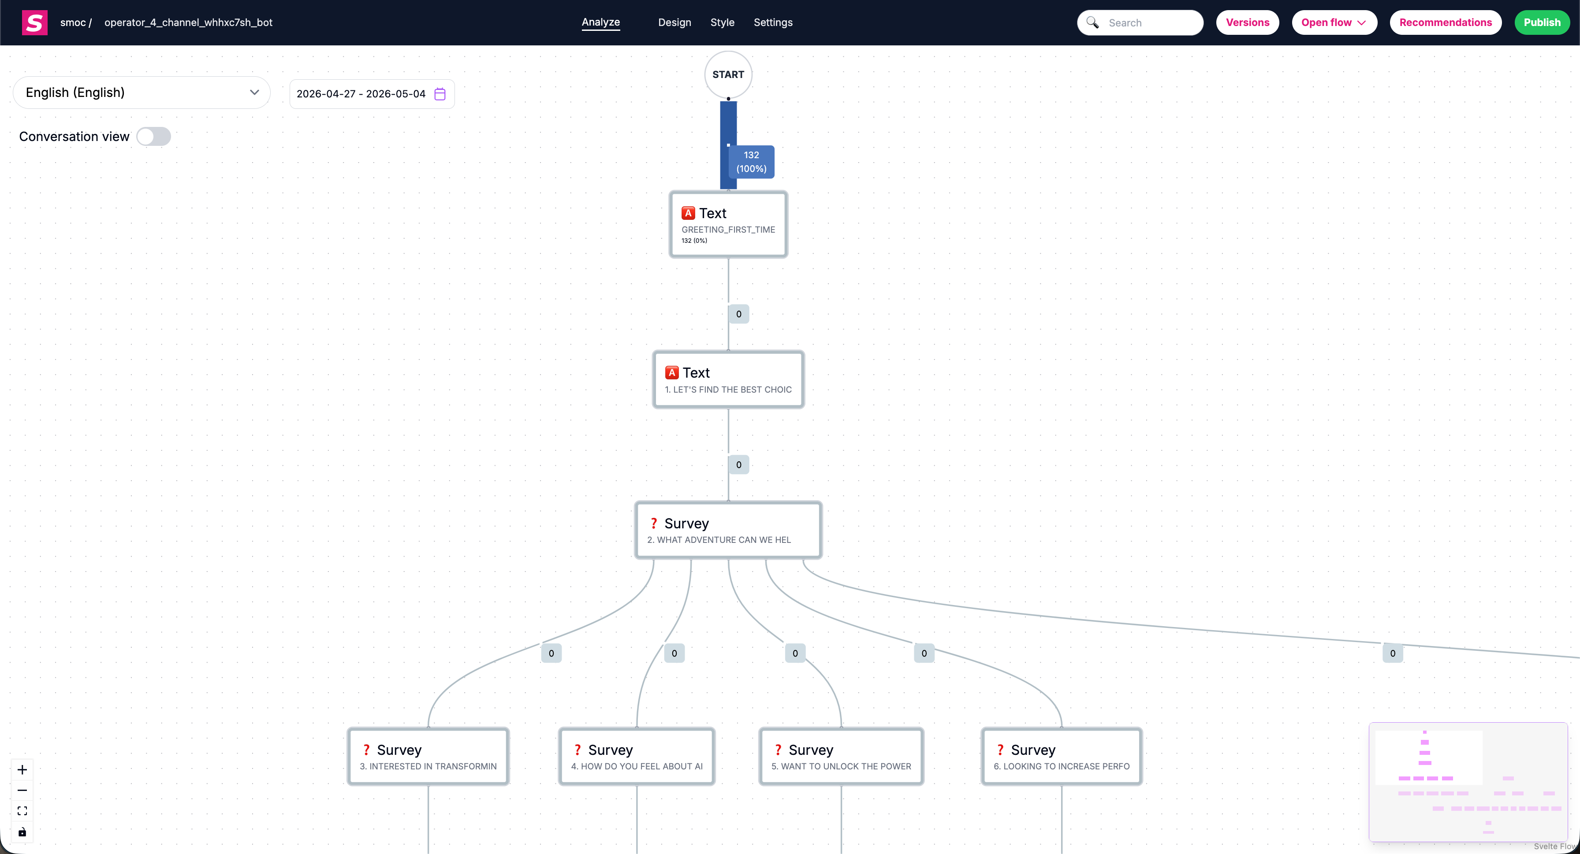Toggle the canvas lock icon
This screenshot has height=854, width=1580.
click(22, 832)
